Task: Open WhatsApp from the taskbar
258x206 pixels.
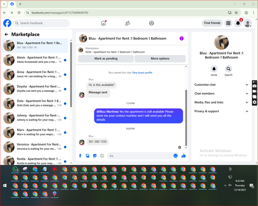Action: point(15,169)
